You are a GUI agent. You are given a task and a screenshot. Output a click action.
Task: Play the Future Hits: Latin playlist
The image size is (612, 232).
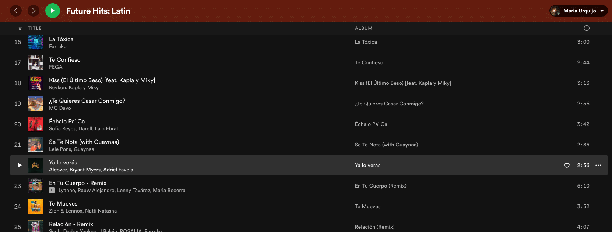point(53,11)
